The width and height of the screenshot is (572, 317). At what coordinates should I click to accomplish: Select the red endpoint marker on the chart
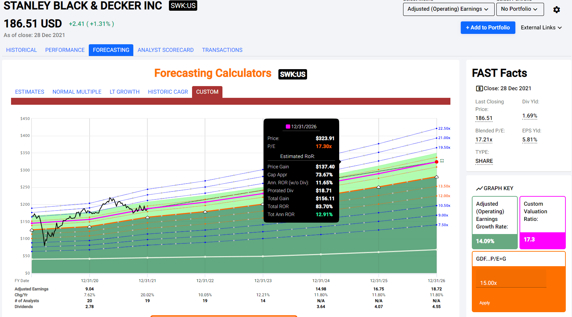(437, 162)
